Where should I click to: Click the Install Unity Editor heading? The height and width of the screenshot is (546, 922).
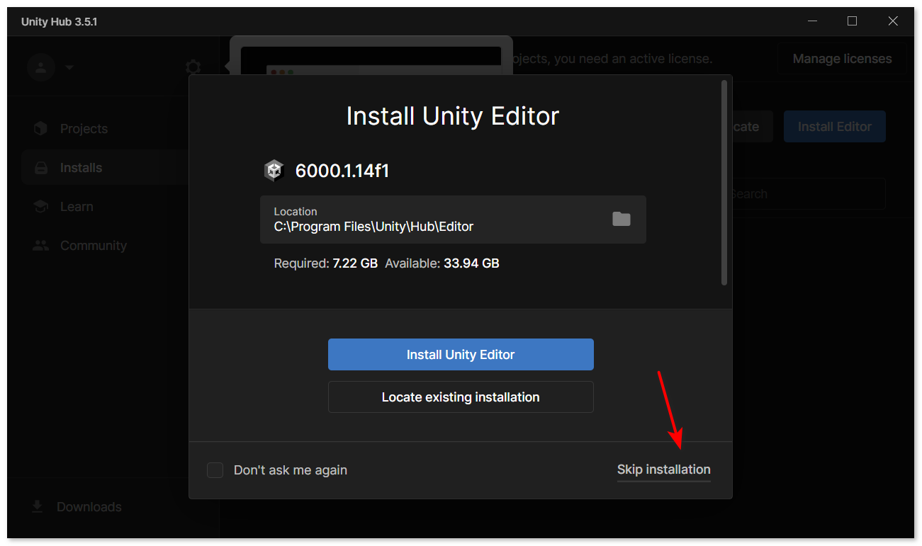(x=453, y=116)
